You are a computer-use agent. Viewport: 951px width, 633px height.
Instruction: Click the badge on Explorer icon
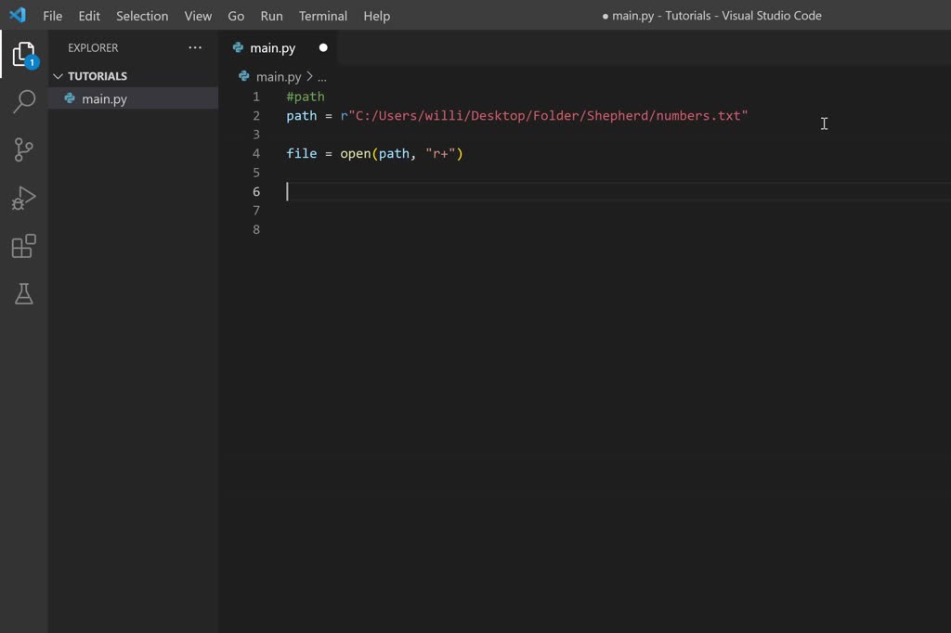coord(33,62)
